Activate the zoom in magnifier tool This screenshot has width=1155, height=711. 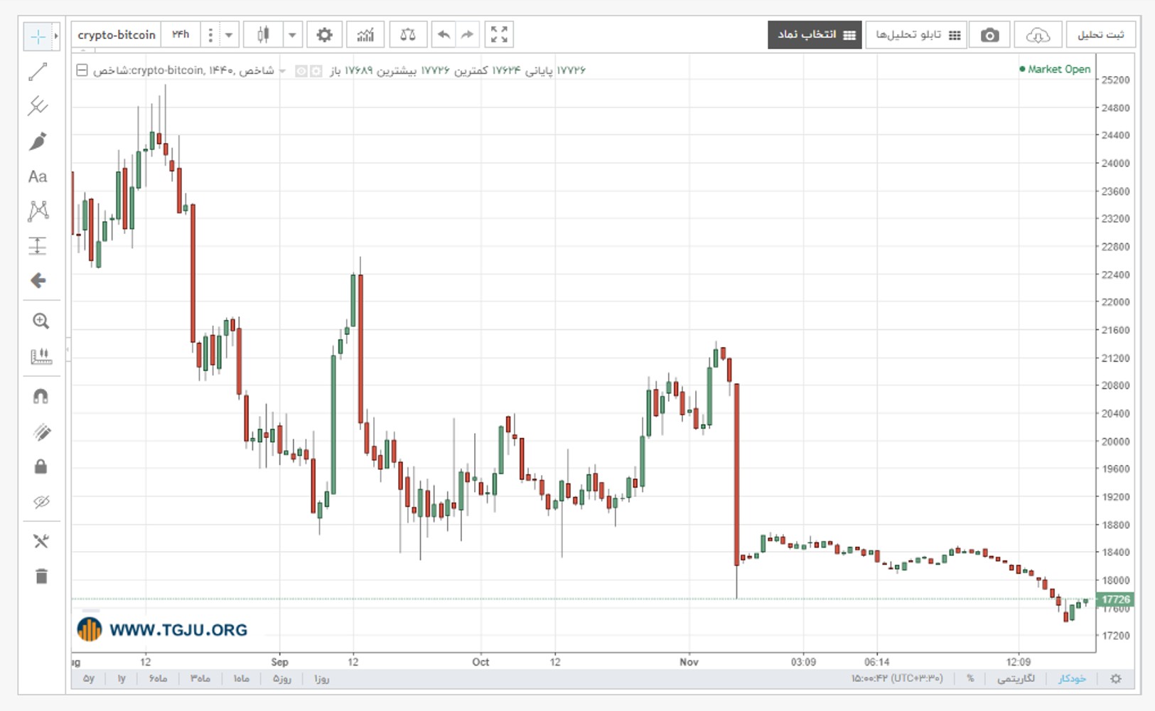[41, 321]
